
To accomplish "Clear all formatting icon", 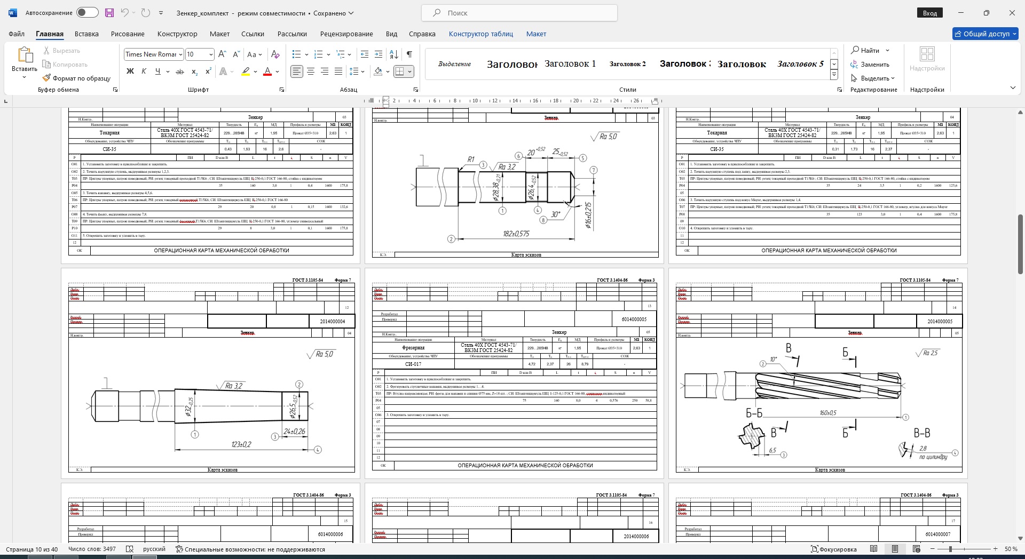I will (x=275, y=54).
